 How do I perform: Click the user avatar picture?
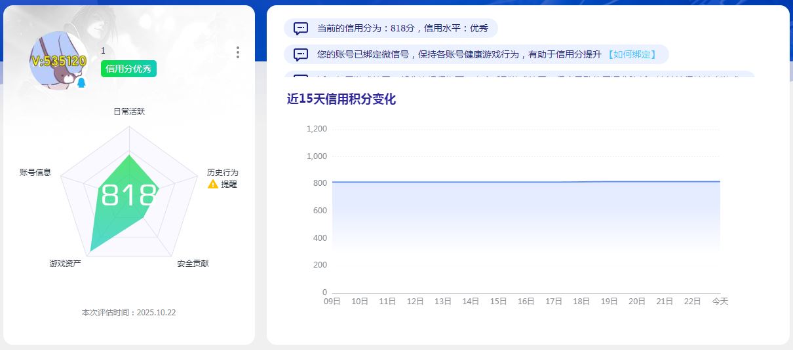click(x=58, y=60)
